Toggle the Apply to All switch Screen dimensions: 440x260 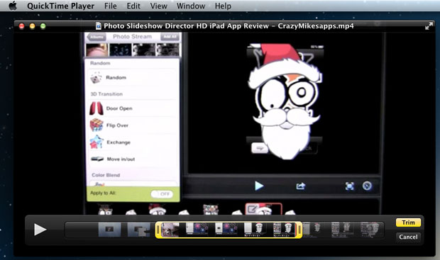(162, 194)
